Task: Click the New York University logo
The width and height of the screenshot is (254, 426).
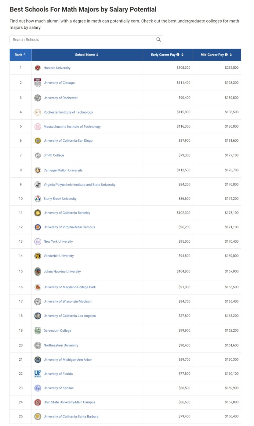Action: tap(38, 242)
